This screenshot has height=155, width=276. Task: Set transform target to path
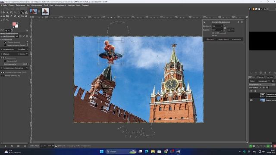24,36
